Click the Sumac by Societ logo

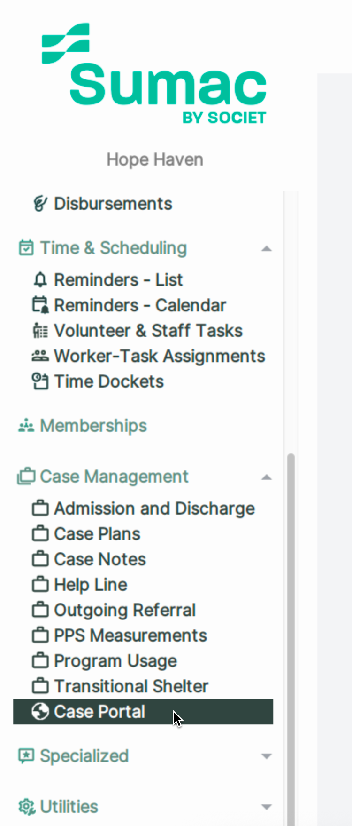(154, 74)
